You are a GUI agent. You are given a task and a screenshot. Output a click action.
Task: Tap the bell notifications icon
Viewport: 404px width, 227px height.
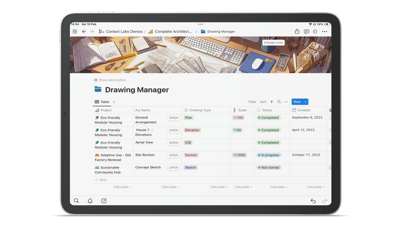(x=90, y=201)
